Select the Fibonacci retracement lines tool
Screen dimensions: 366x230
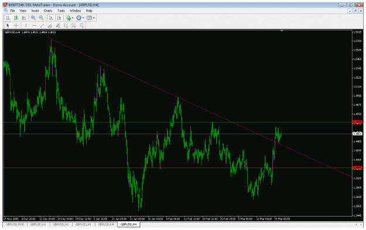pyautogui.click(x=74, y=25)
